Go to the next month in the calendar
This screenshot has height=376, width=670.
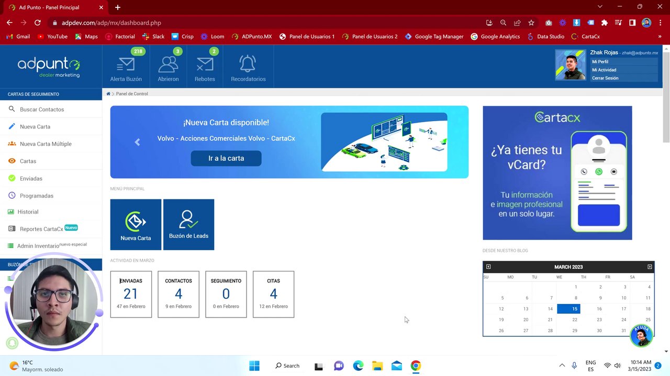pyautogui.click(x=650, y=267)
